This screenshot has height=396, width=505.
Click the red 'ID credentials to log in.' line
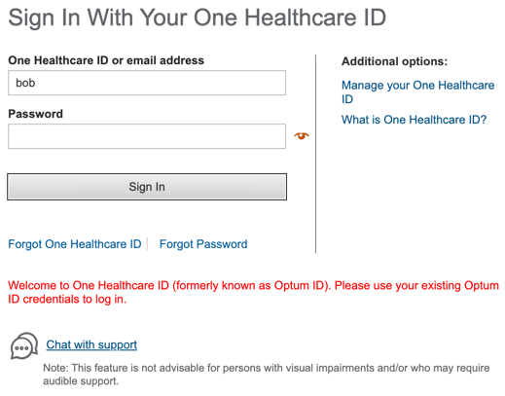point(67,299)
